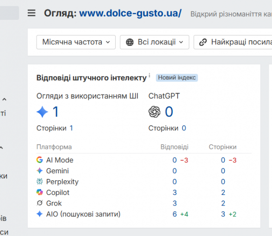
Task: Click the chain link icon
Action: pos(203,42)
